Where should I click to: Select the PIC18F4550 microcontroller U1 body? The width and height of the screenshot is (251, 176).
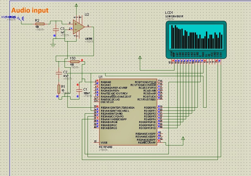[128, 112]
